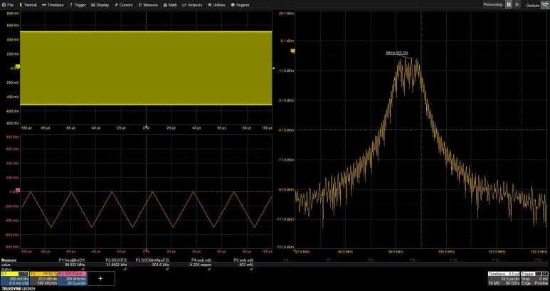Select the pink F2 zero-level marker
550x291 pixels.
(18, 190)
